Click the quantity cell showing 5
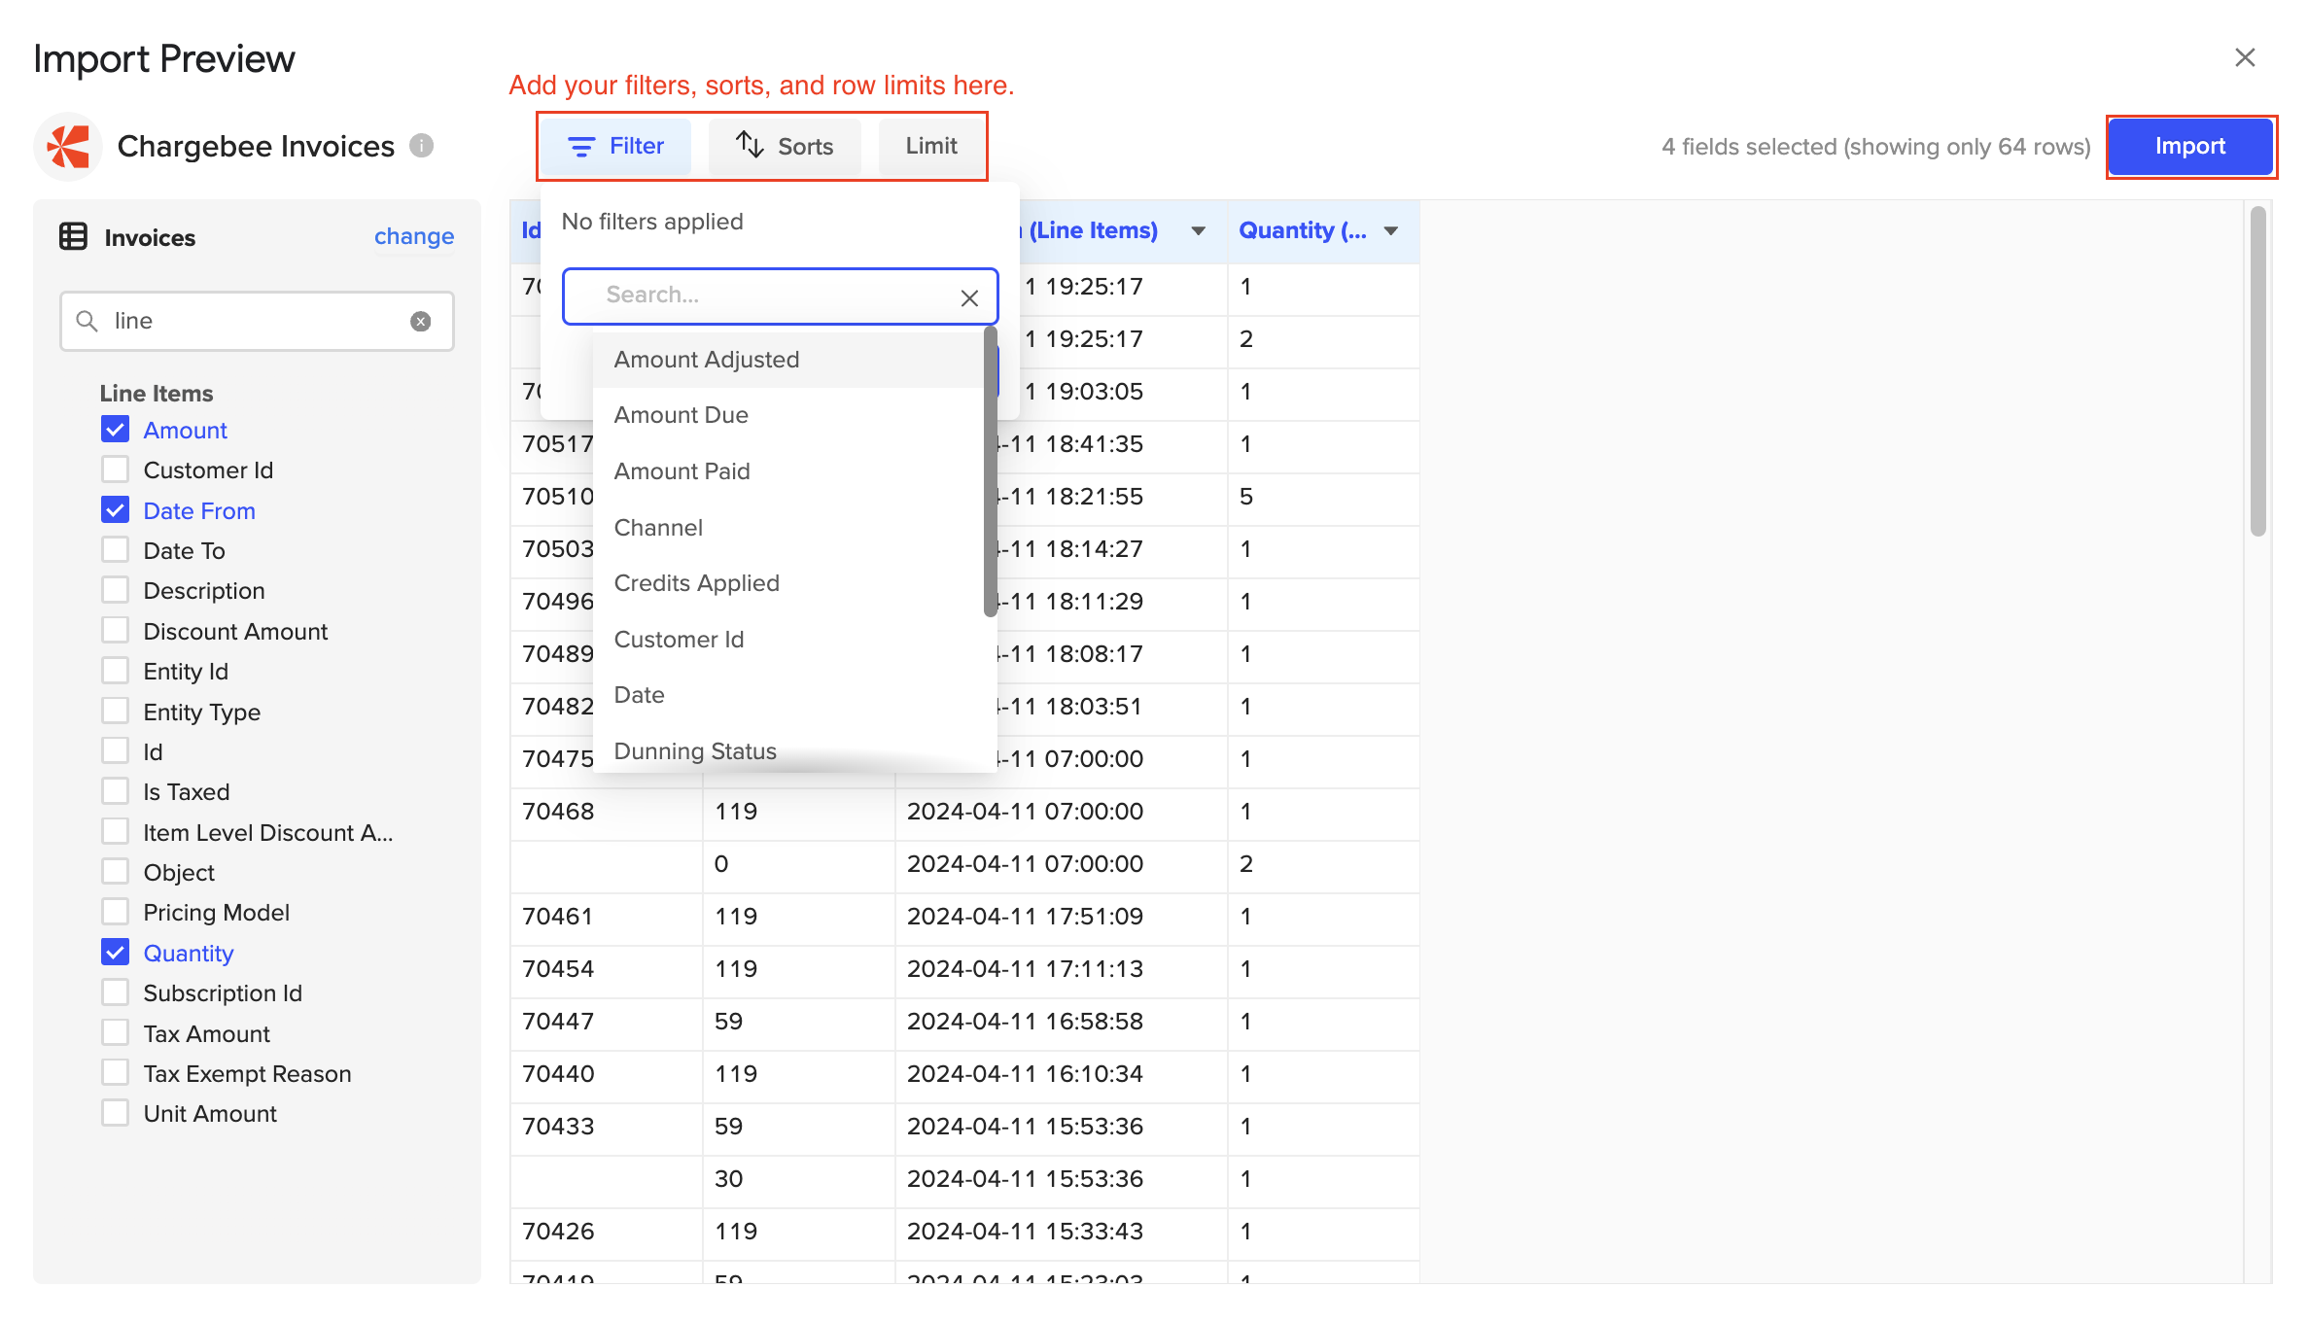Screen dimensions: 2308x1322 click(x=1322, y=497)
